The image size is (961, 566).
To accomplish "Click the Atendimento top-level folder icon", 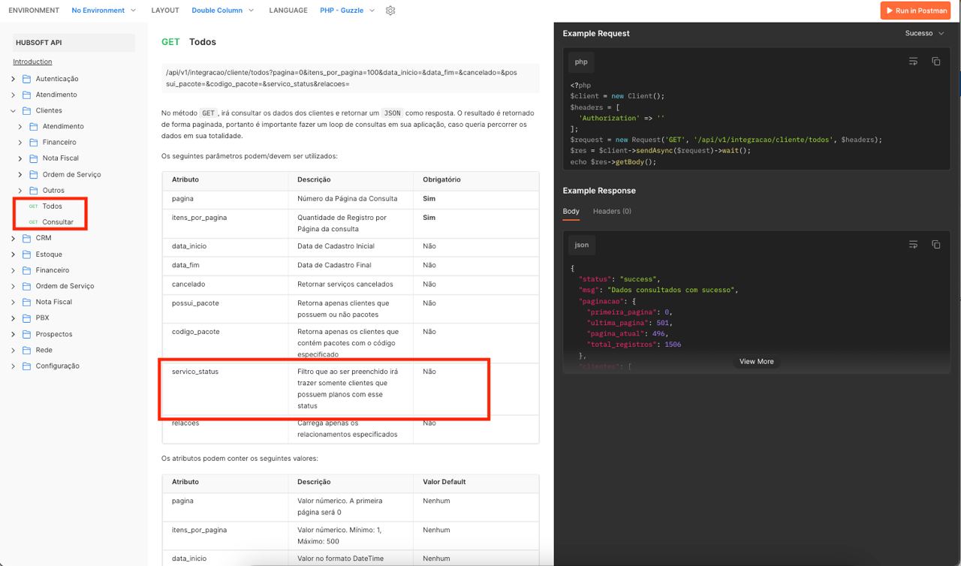I will click(26, 95).
